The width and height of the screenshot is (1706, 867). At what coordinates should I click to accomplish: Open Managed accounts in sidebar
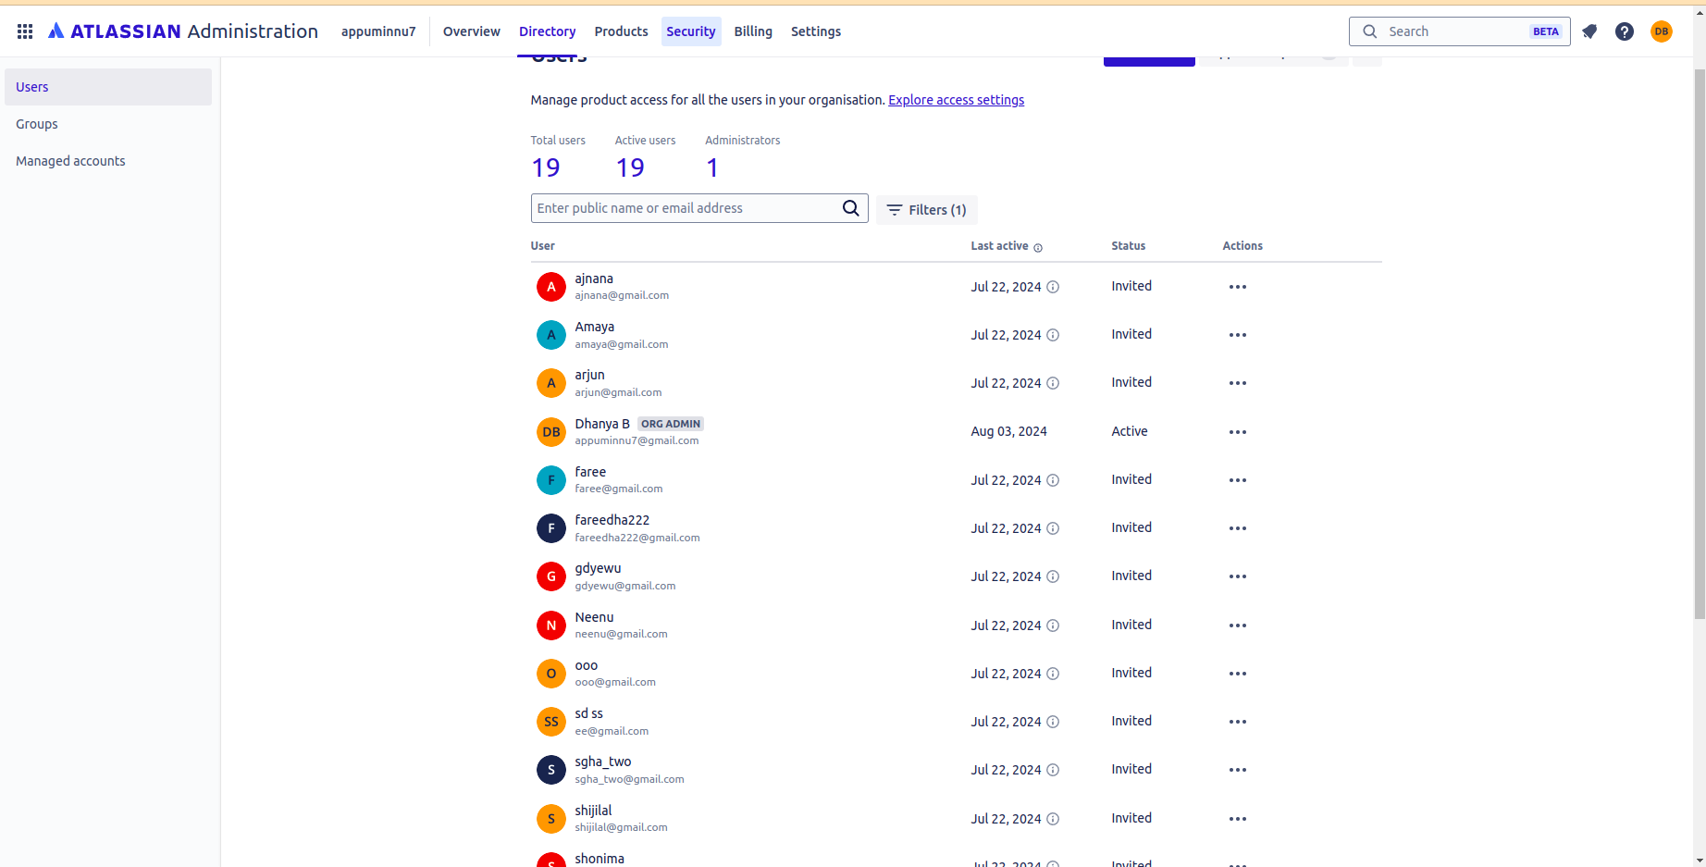[70, 161]
